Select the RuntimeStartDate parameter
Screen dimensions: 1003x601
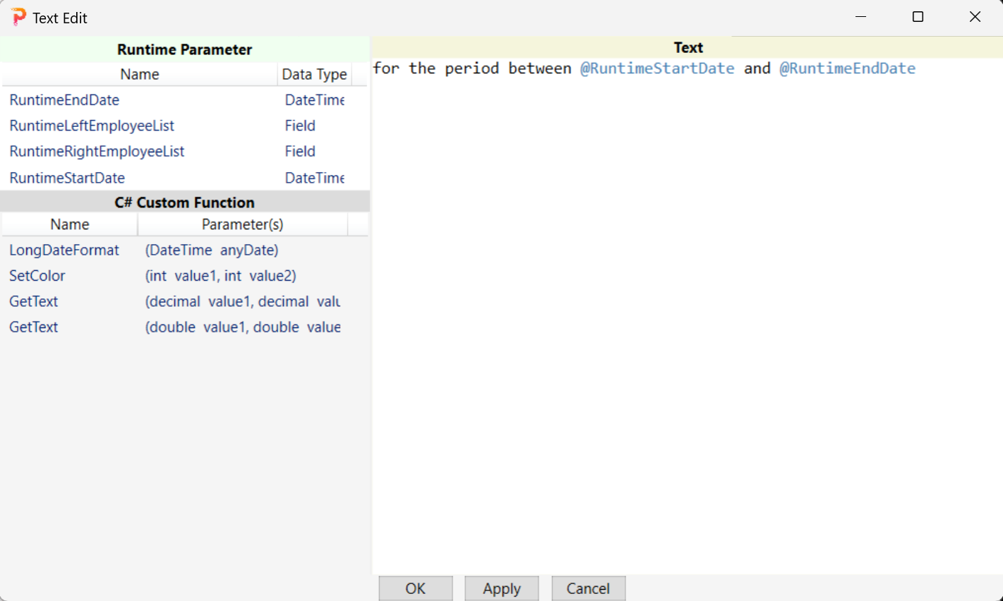(x=67, y=178)
